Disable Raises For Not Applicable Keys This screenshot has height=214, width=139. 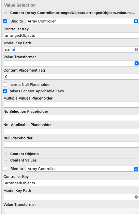pyautogui.click(x=5, y=91)
